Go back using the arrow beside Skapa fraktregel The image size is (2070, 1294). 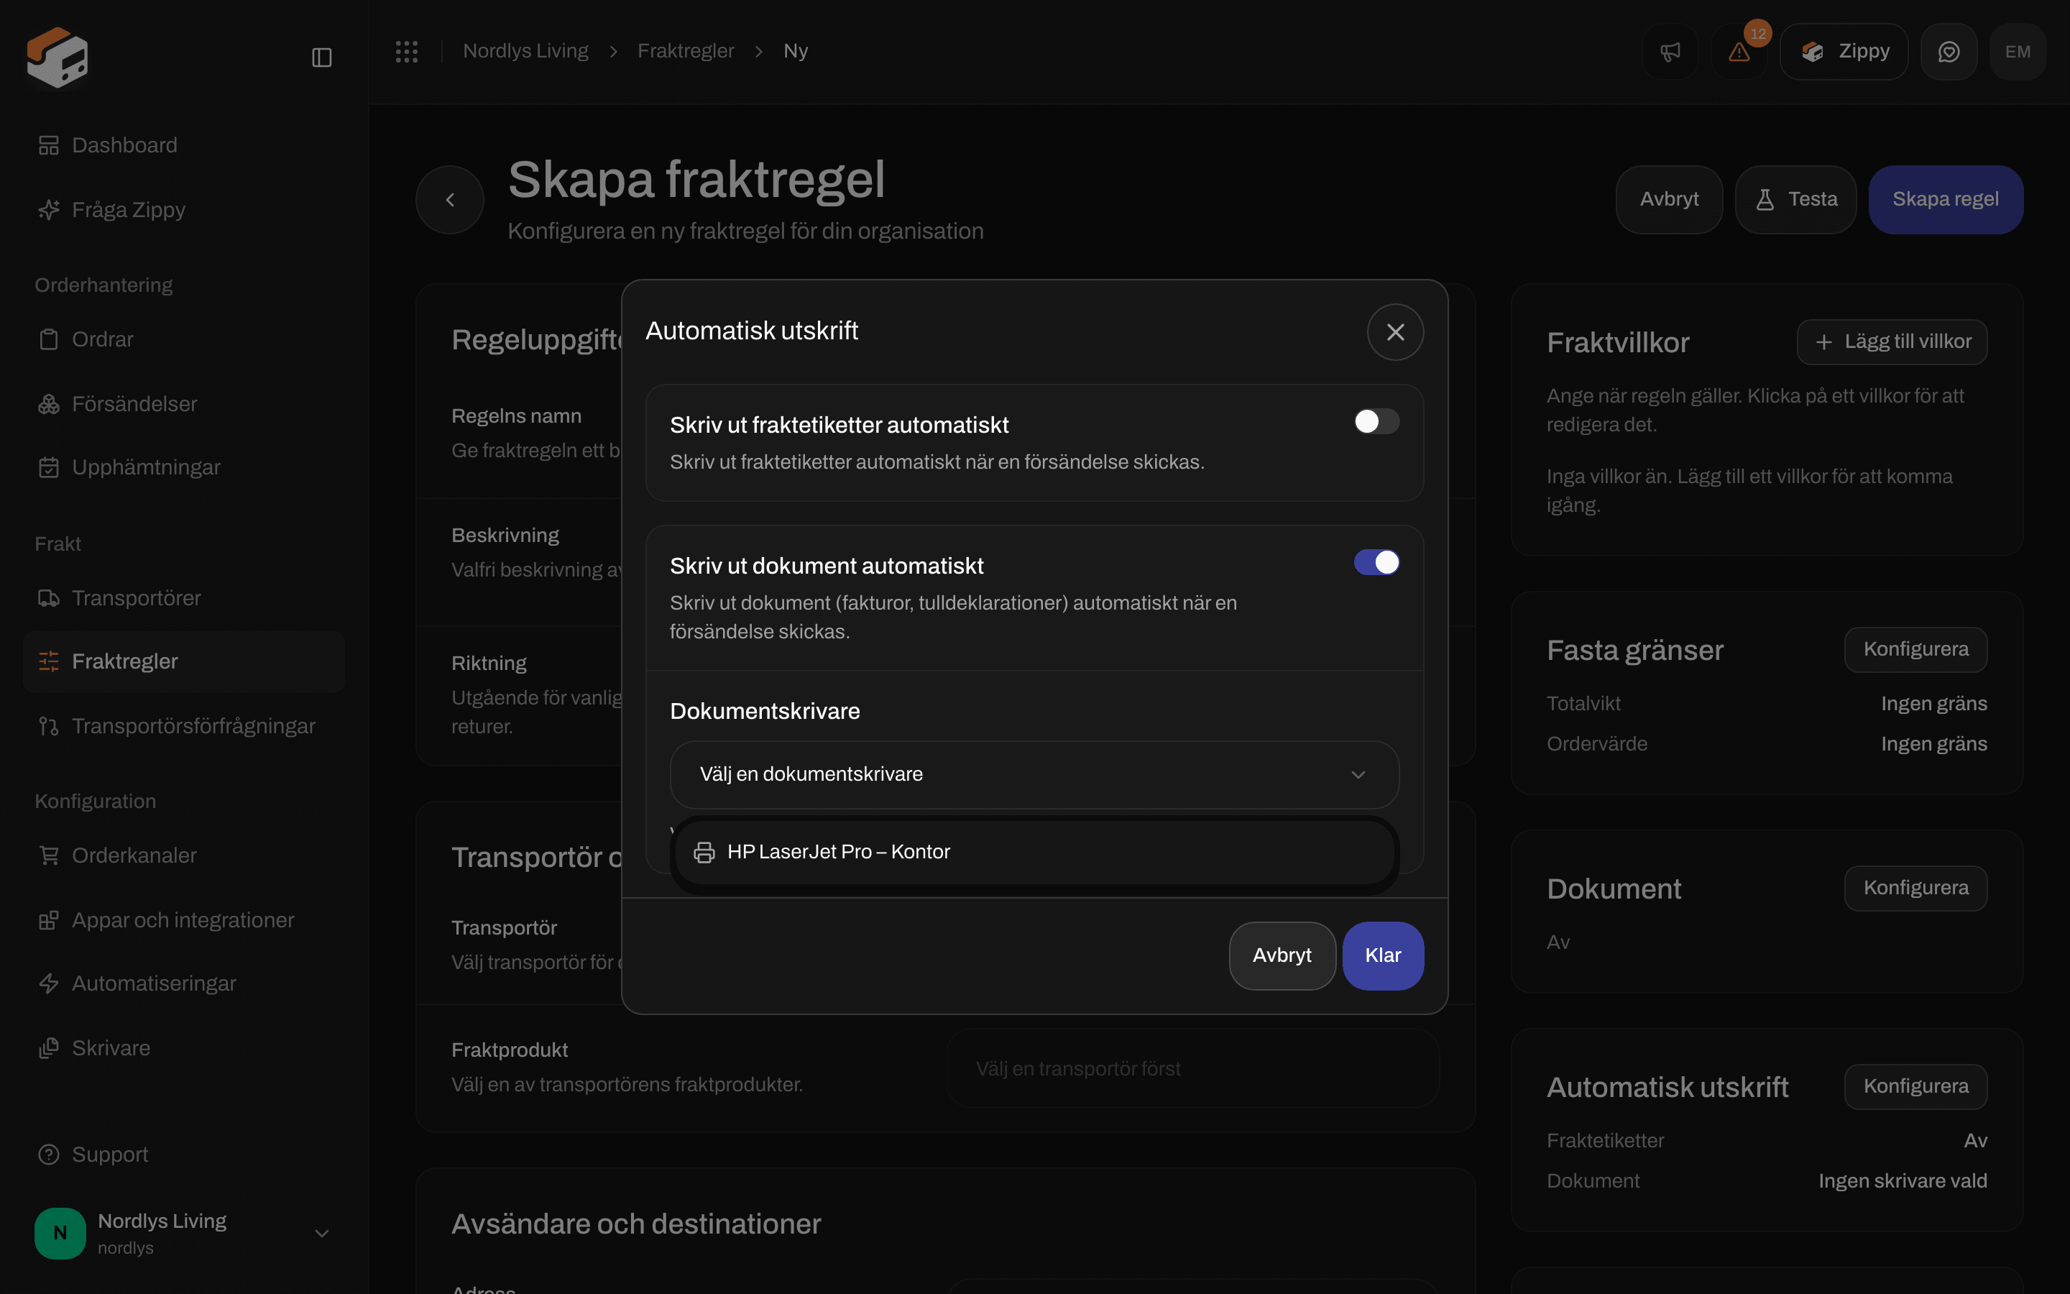click(x=450, y=199)
